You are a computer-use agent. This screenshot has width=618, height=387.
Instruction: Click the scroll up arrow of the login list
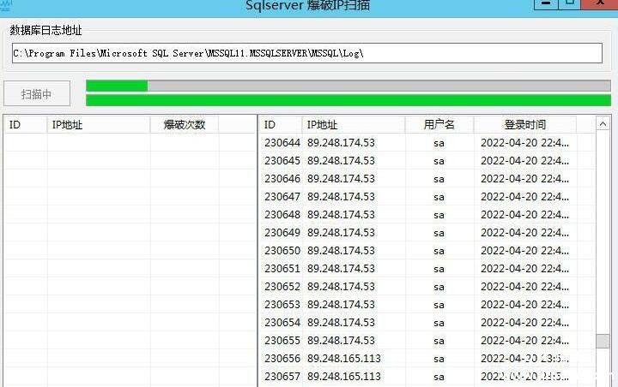(x=603, y=124)
